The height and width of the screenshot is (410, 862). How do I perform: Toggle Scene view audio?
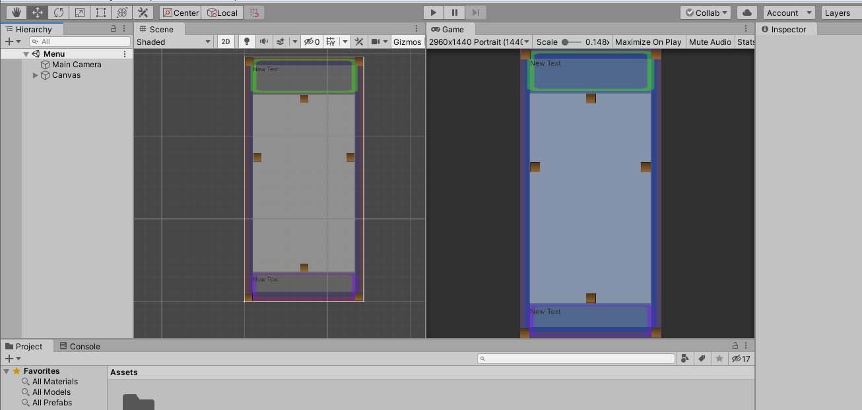264,42
